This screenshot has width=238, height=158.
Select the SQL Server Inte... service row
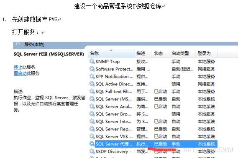point(153,121)
